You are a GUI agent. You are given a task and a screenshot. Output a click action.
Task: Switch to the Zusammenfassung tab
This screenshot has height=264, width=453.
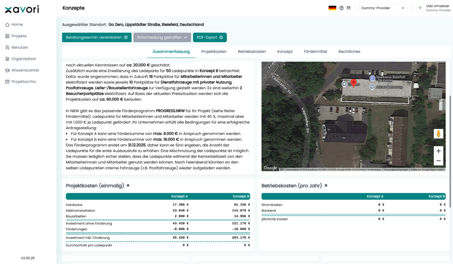pos(171,52)
